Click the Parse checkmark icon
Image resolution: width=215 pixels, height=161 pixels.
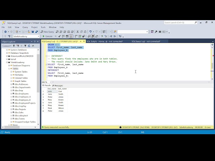coord(59,36)
